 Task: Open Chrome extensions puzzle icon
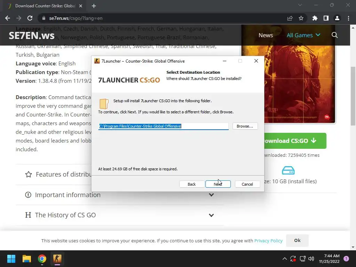[315, 18]
